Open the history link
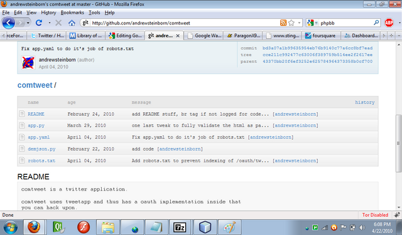Screen dimensions: 402x235 [x=364, y=102]
